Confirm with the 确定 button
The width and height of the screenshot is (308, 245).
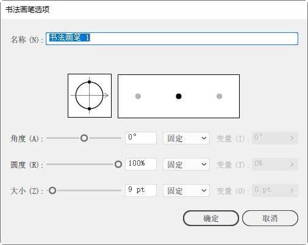click(211, 218)
